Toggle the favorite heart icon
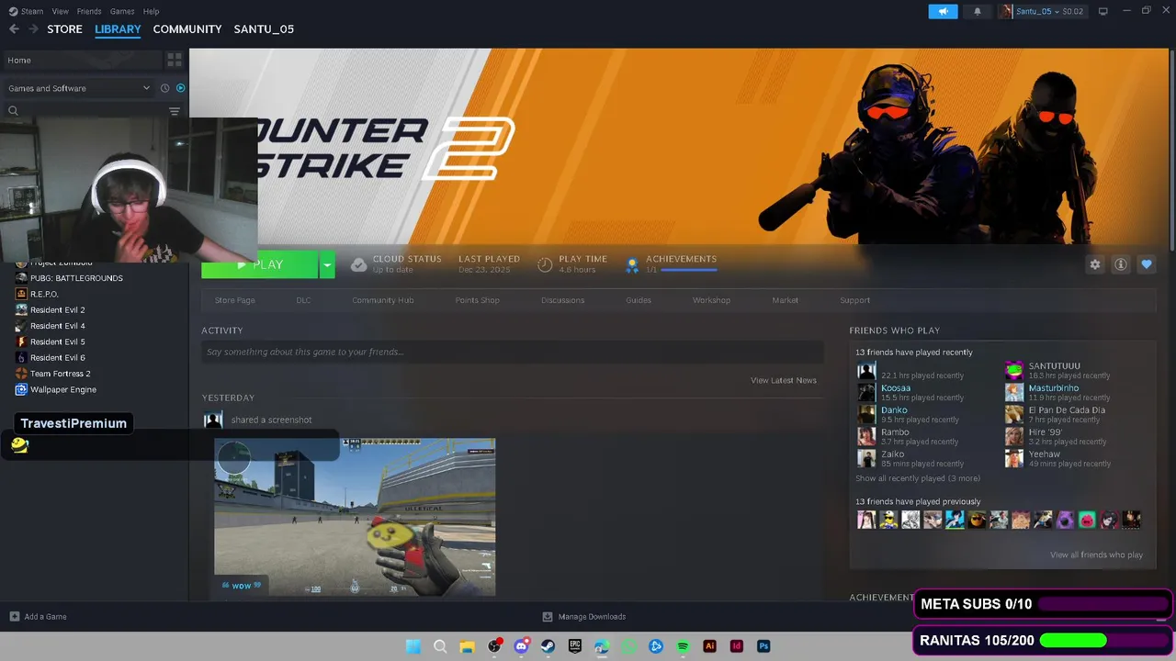1176x661 pixels. pyautogui.click(x=1147, y=264)
